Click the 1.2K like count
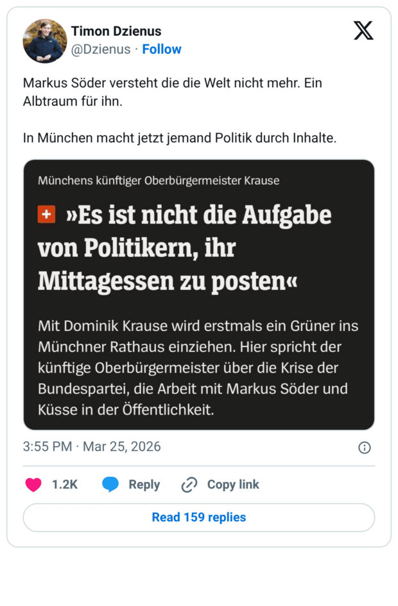This screenshot has width=398, height=606. click(x=64, y=485)
